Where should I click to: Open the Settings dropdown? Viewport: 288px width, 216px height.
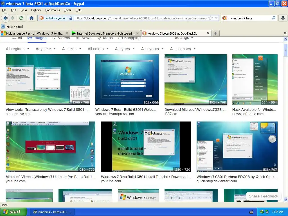184,38
